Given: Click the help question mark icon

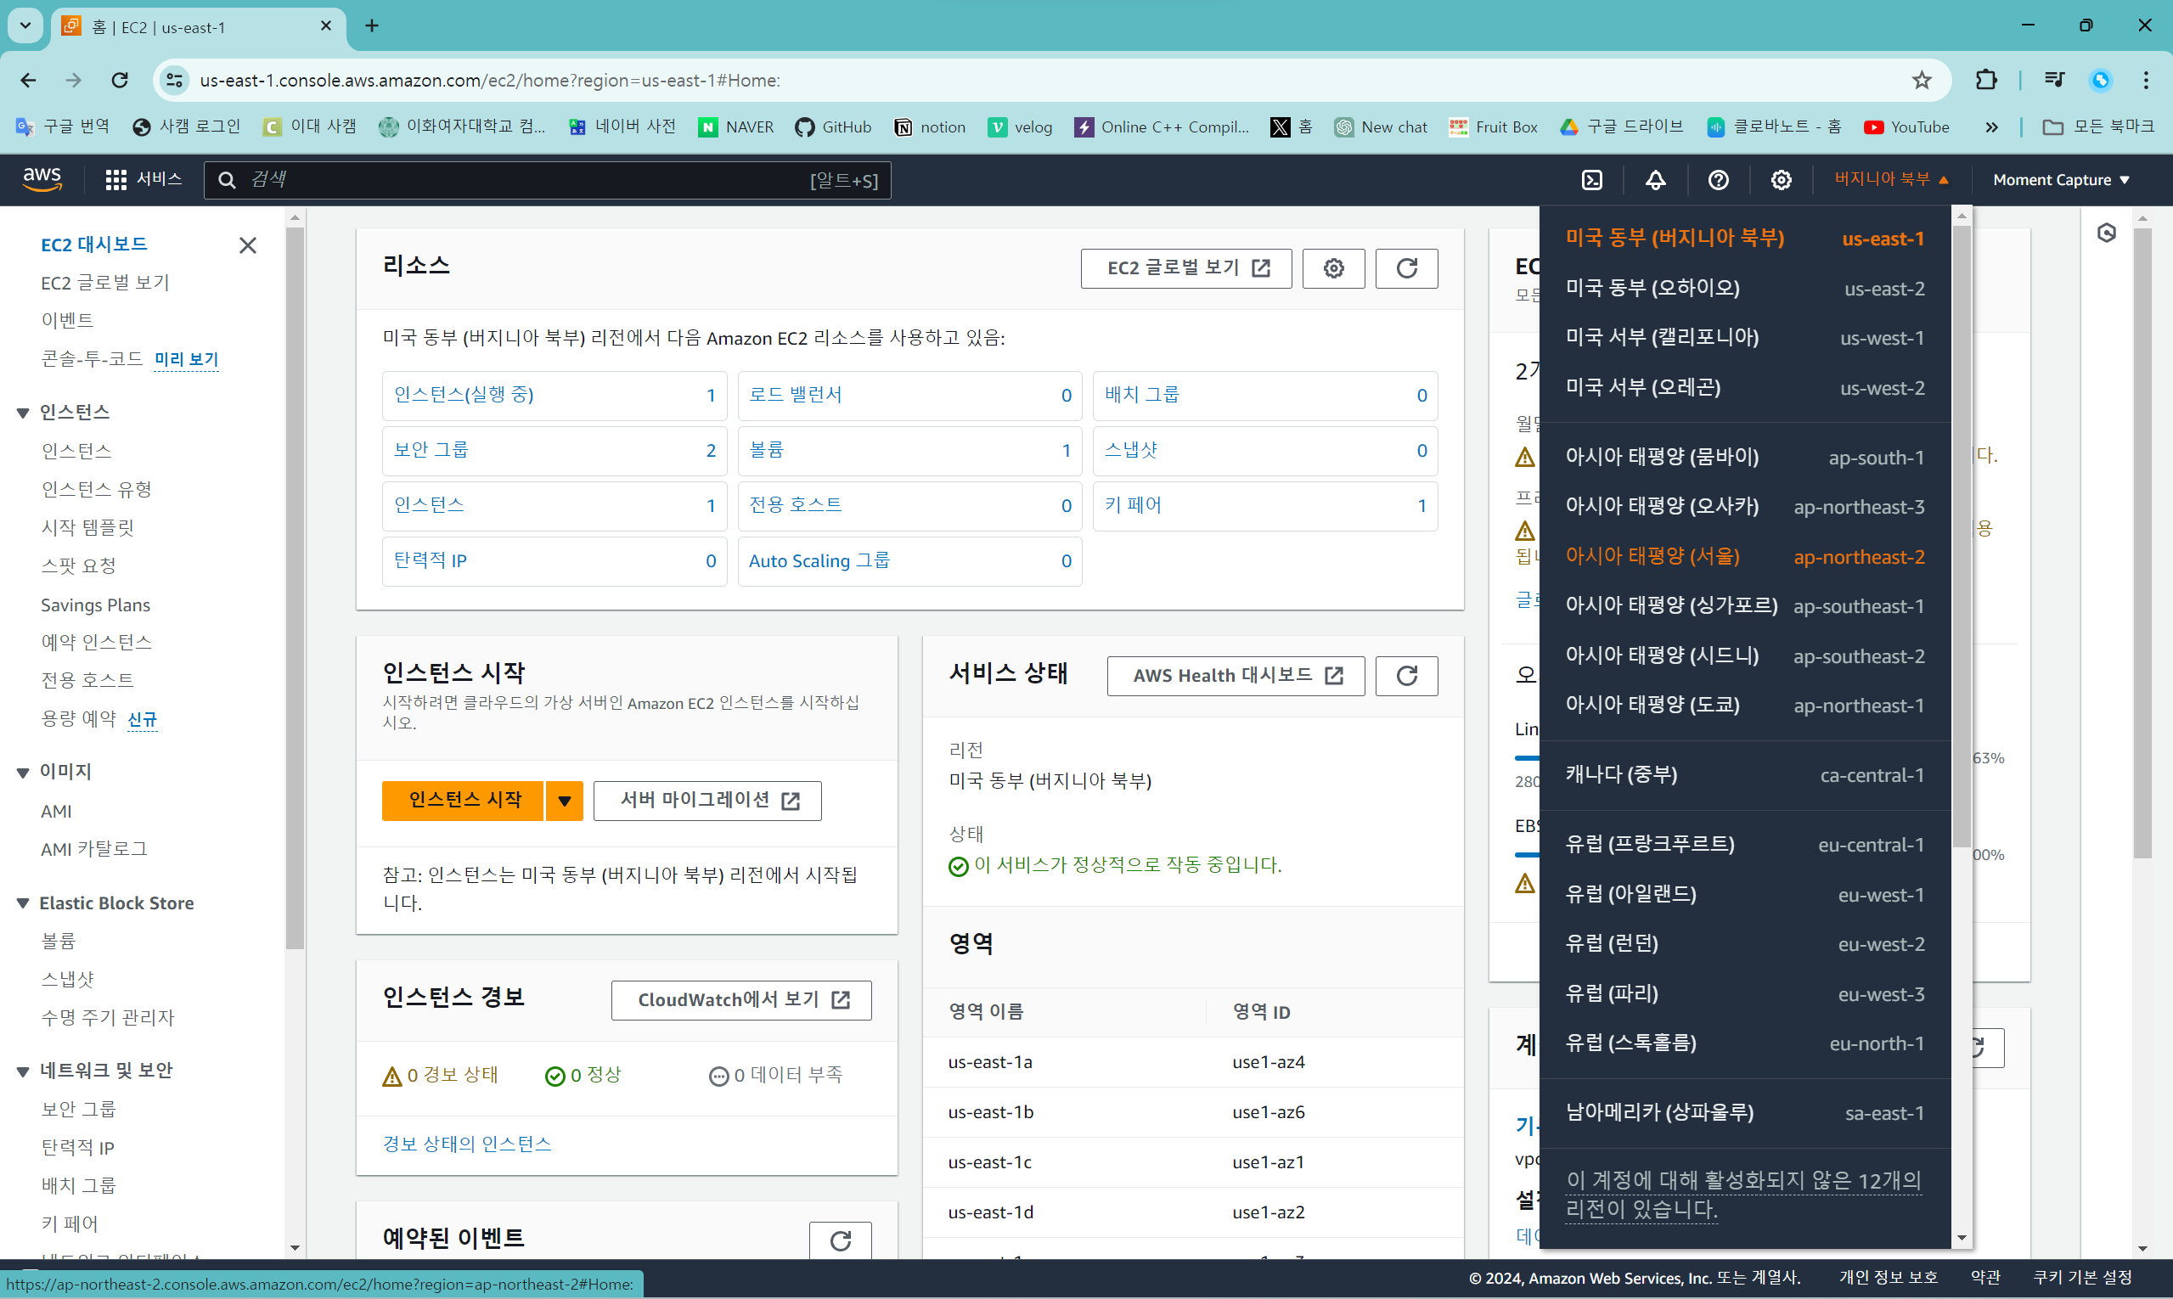Looking at the screenshot, I should (x=1718, y=179).
